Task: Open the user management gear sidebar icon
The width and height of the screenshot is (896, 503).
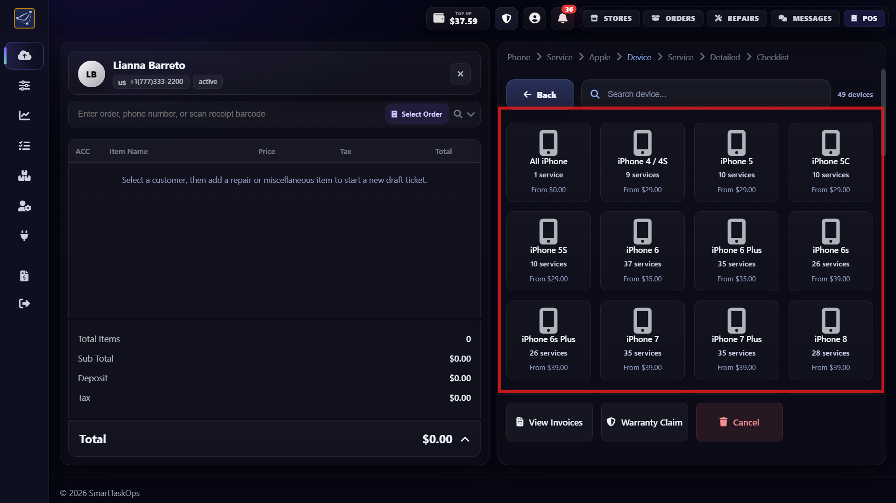Action: [24, 206]
